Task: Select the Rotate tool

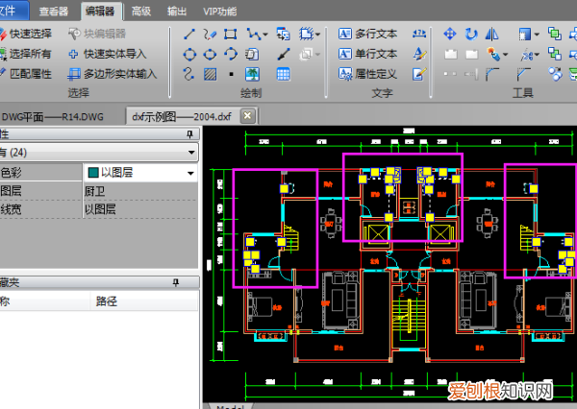Action: [471, 35]
